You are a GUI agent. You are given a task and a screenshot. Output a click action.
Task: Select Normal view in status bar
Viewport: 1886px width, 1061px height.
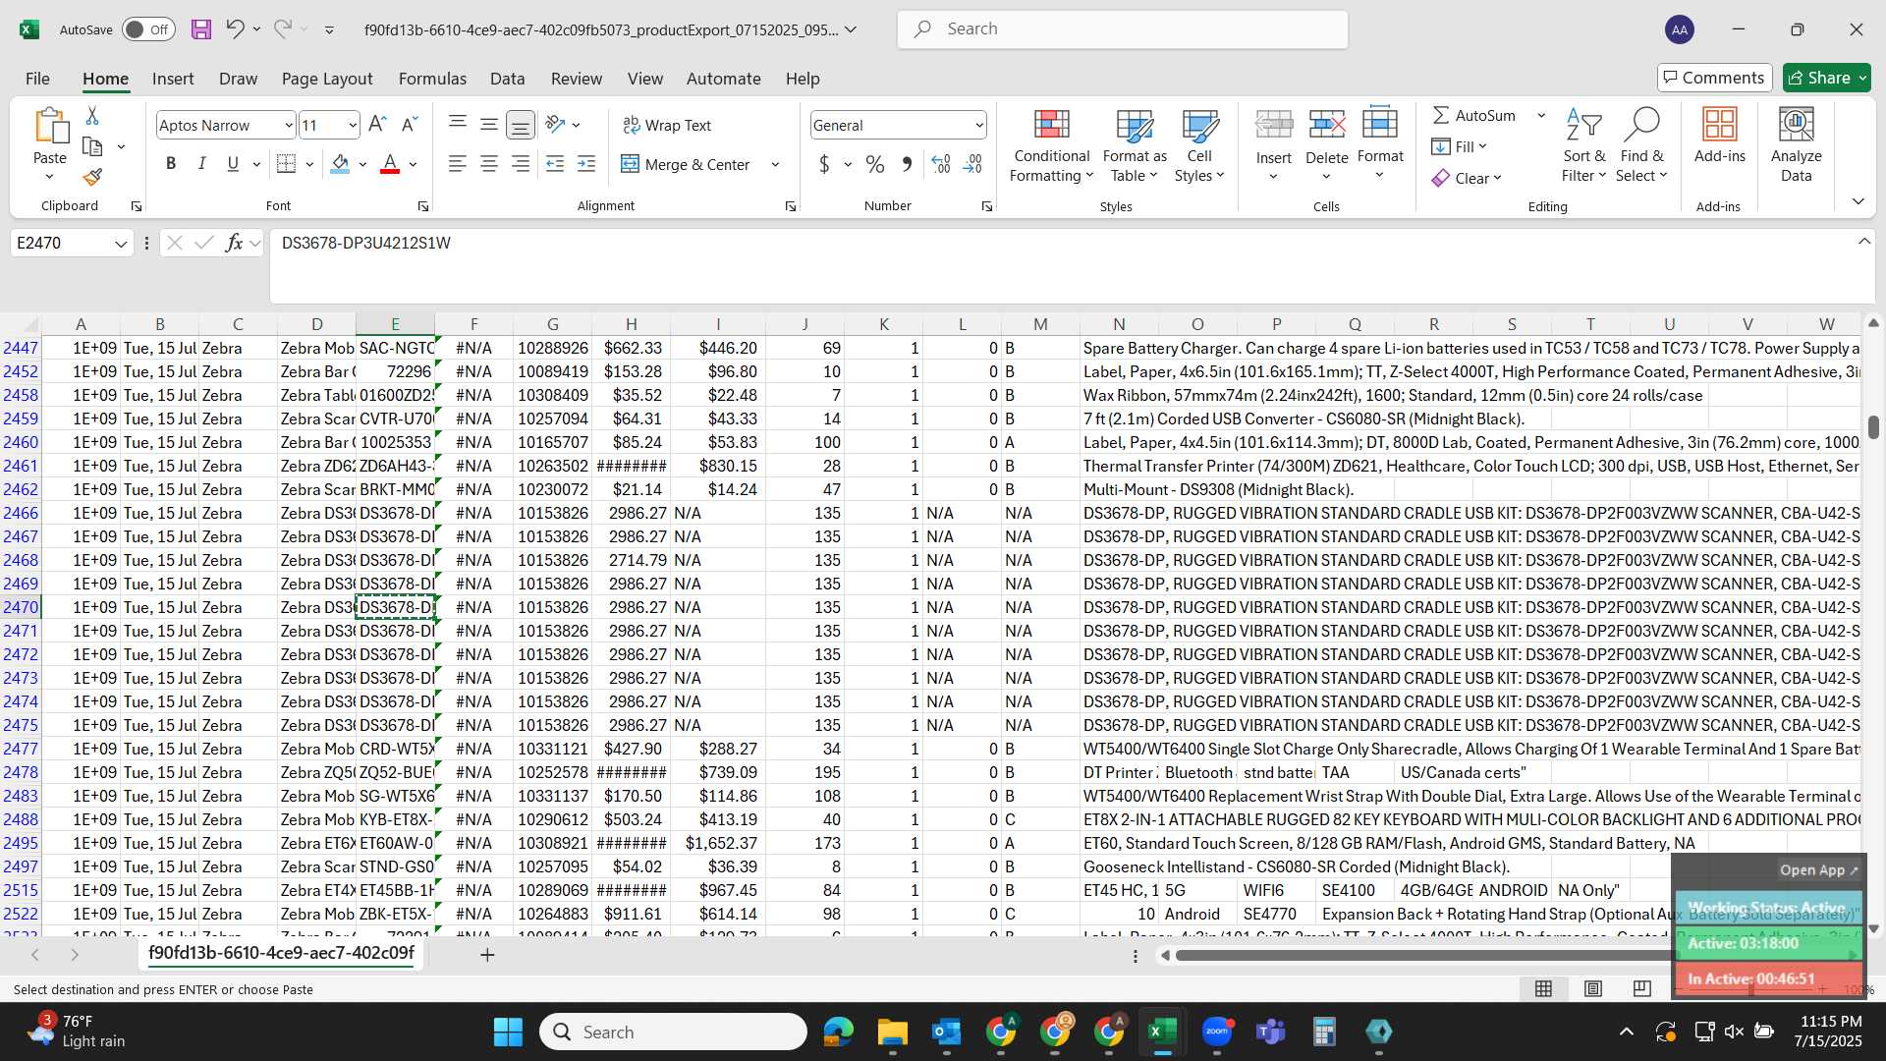pos(1543,988)
